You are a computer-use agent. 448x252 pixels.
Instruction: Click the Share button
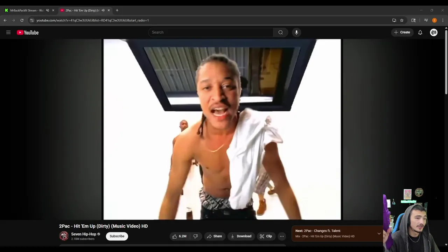pyautogui.click(x=214, y=236)
